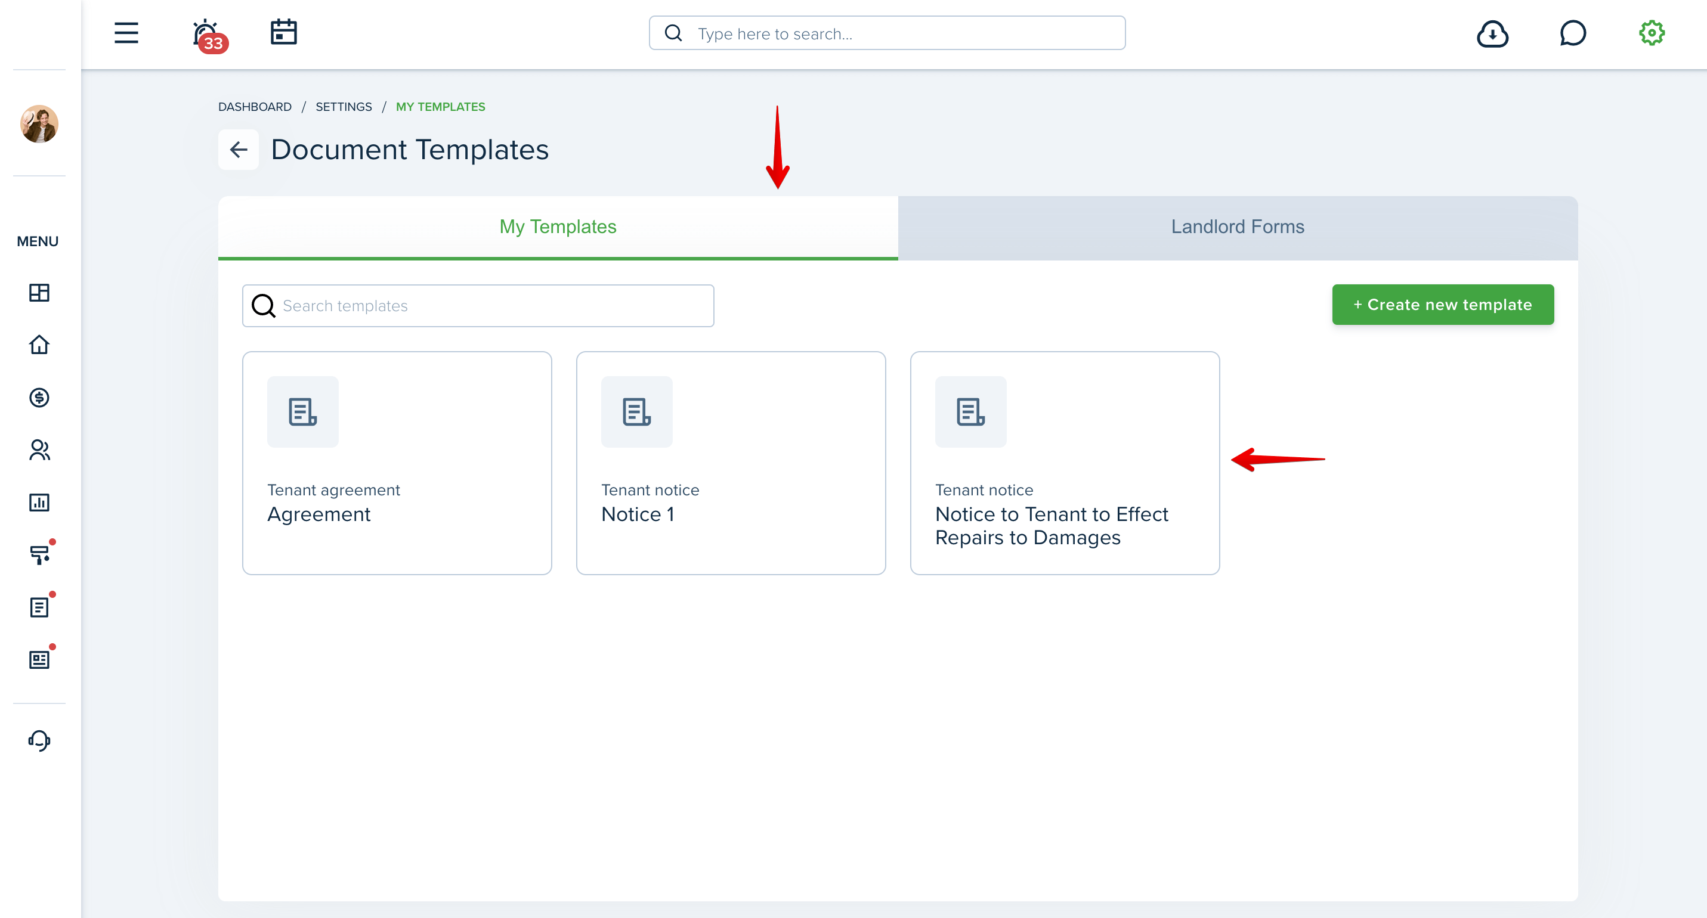Click the Repairs to Damages document icon
Viewport: 1707px width, 918px height.
tap(971, 412)
